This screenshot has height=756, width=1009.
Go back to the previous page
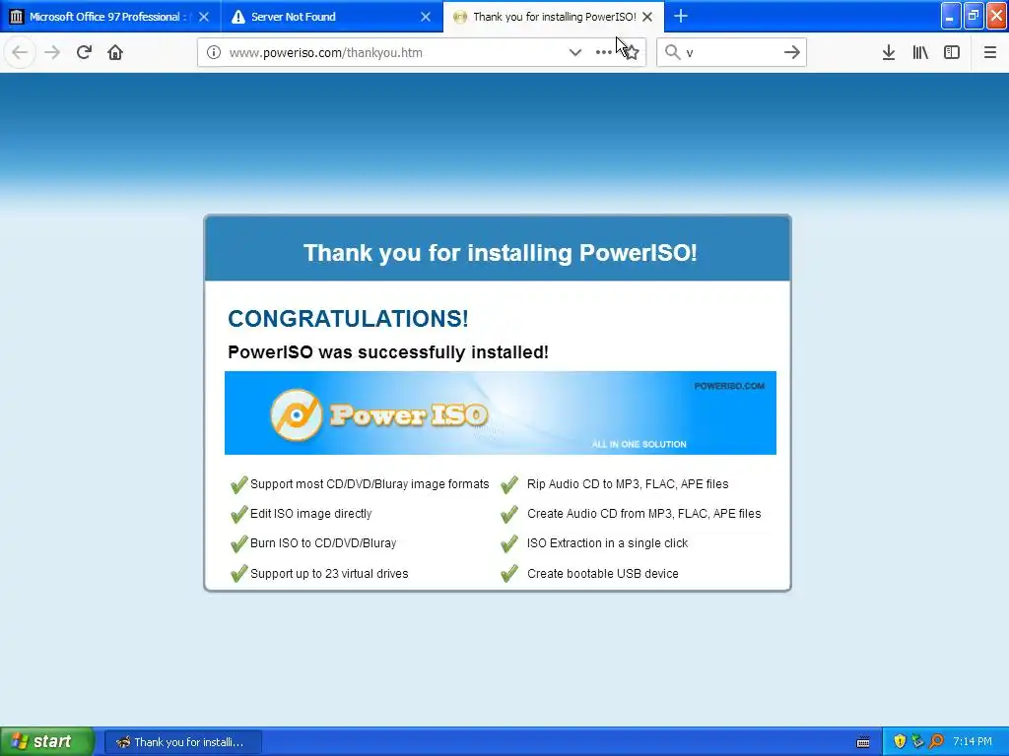tap(20, 52)
